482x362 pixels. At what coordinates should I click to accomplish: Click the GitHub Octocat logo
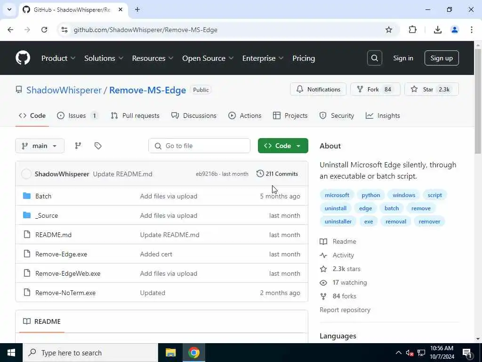[x=23, y=58]
